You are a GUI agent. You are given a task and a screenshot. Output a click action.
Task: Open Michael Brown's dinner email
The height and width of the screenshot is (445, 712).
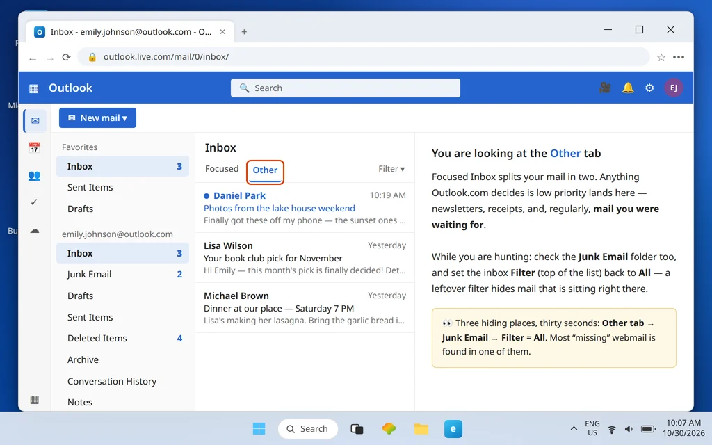click(305, 308)
